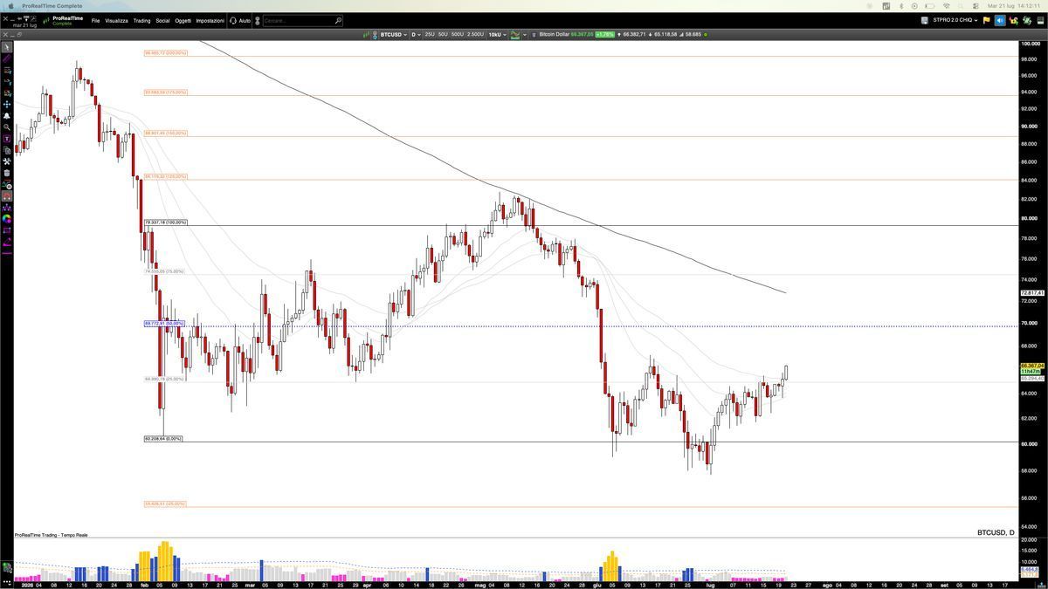Open the Impostazioni menu
The width and height of the screenshot is (1048, 589).
(x=210, y=20)
